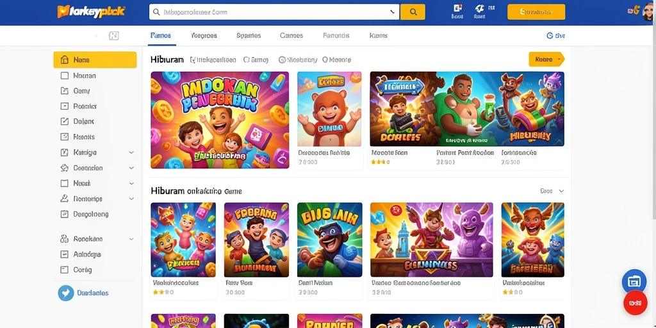Switch to the Camoes tab

pyautogui.click(x=291, y=36)
